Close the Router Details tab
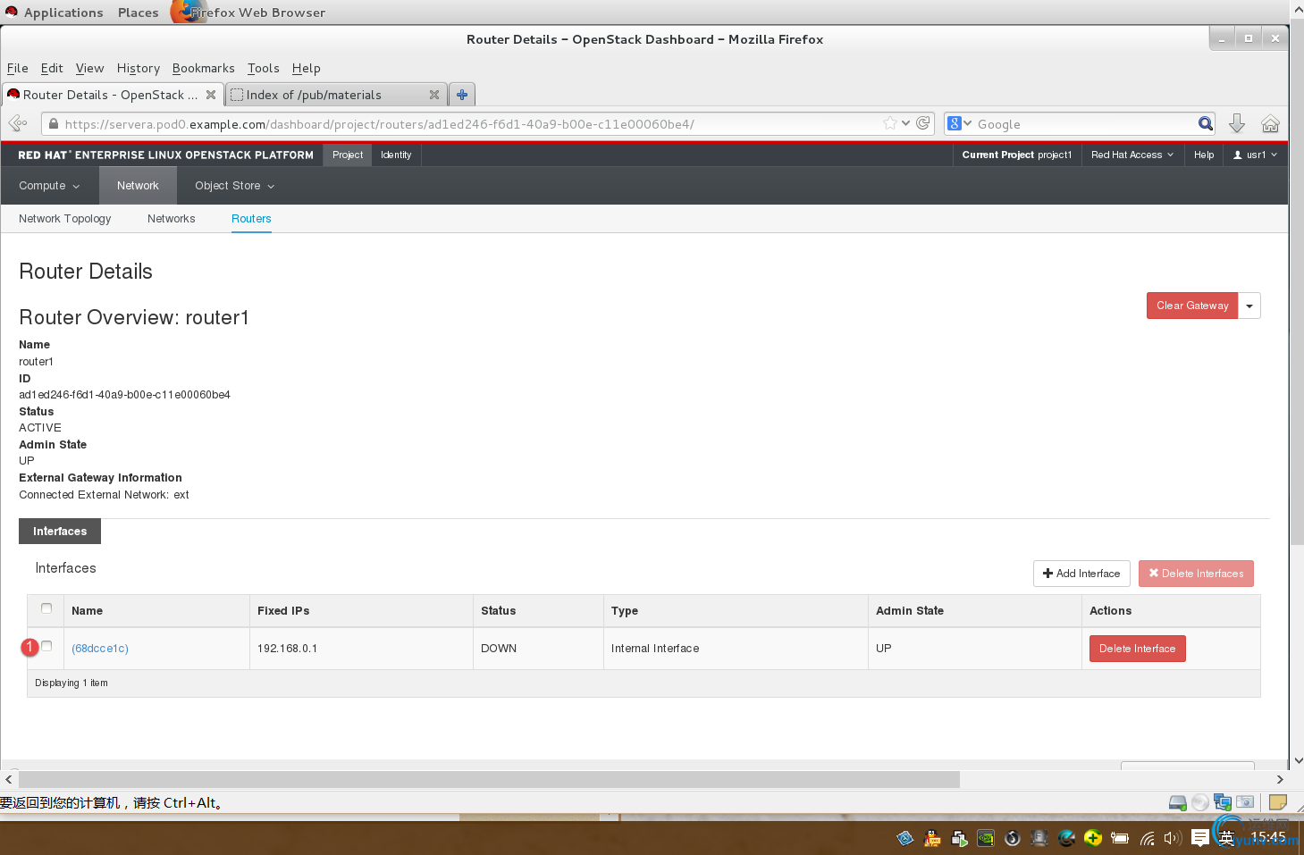 point(211,95)
